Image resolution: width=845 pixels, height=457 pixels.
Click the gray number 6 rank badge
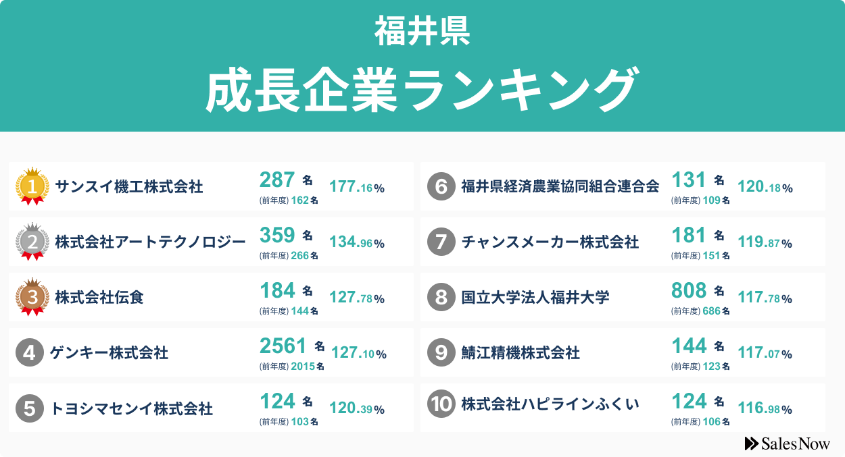(x=441, y=186)
